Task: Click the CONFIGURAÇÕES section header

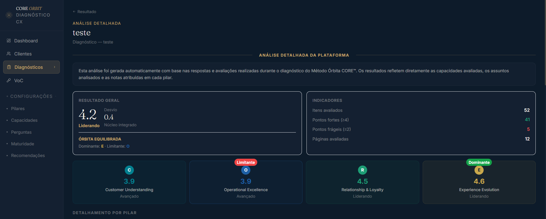Action: tap(31, 96)
